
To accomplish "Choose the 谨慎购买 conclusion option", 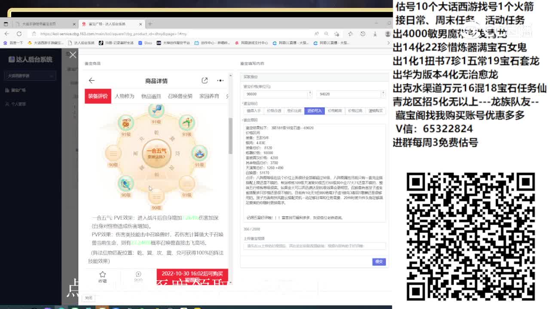I will [376, 111].
